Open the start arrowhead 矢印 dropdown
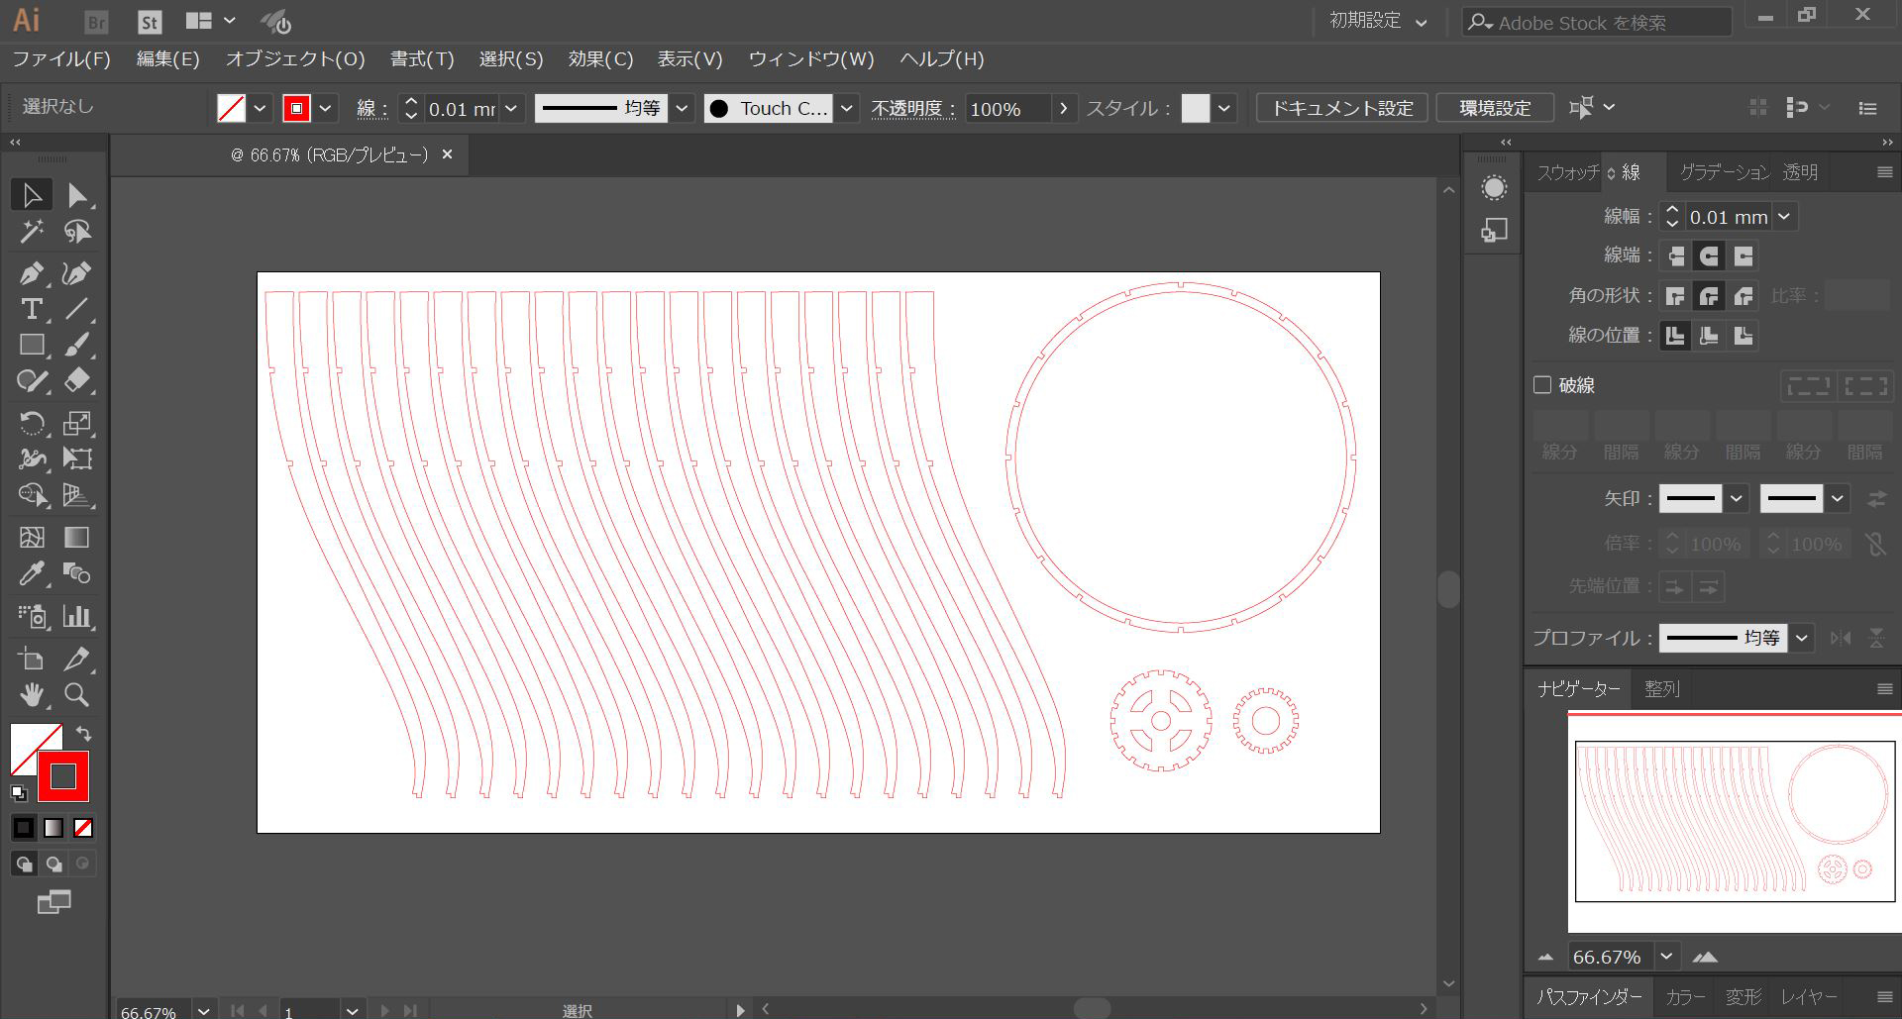This screenshot has width=1902, height=1019. (x=1737, y=498)
